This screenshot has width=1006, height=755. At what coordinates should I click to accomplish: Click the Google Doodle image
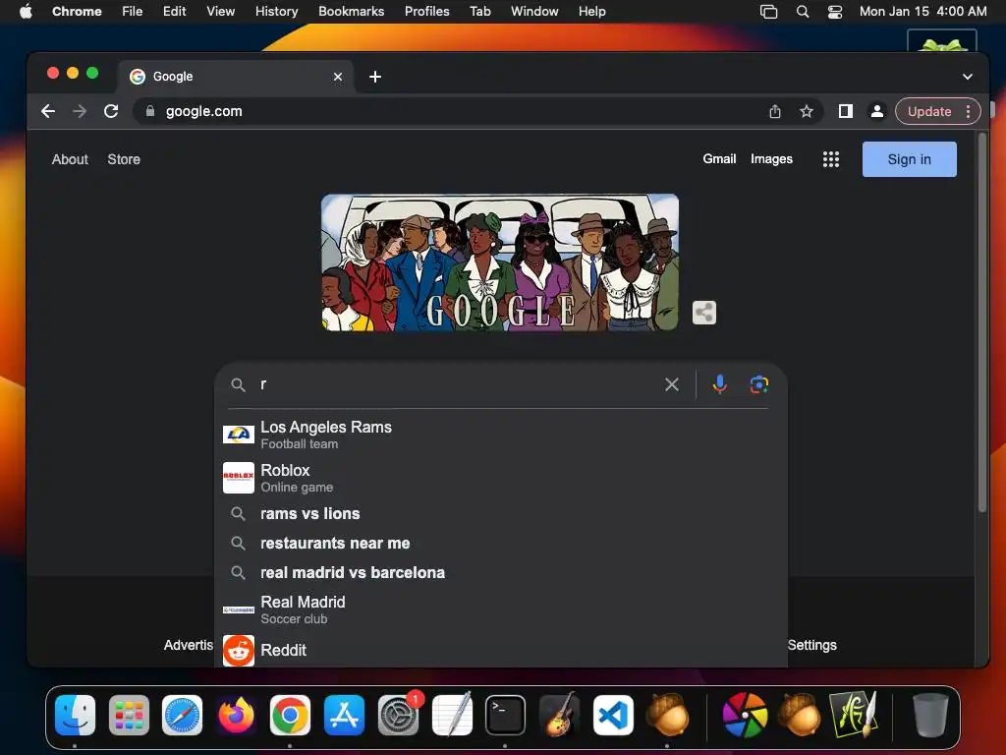(500, 262)
